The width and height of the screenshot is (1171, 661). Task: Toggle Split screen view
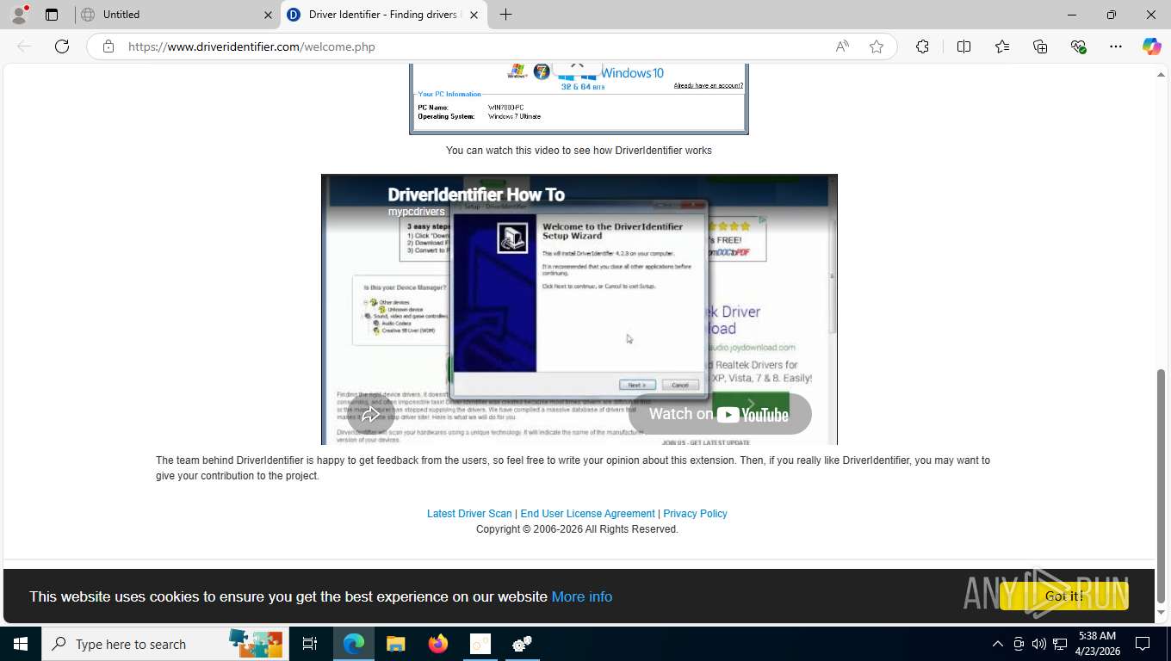click(963, 46)
